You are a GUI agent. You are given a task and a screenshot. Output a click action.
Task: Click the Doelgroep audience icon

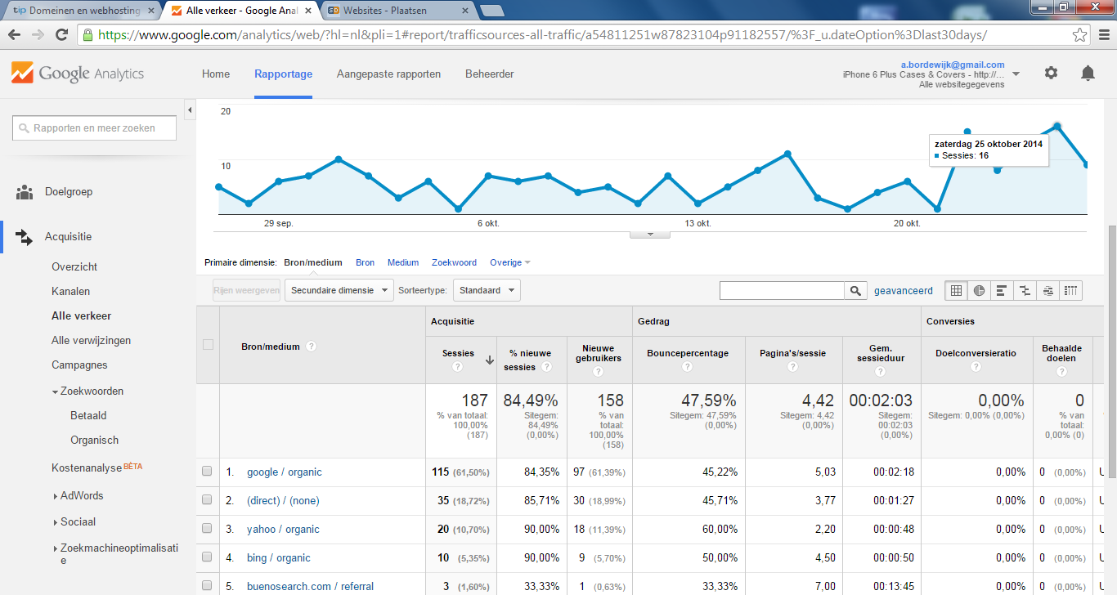[25, 192]
